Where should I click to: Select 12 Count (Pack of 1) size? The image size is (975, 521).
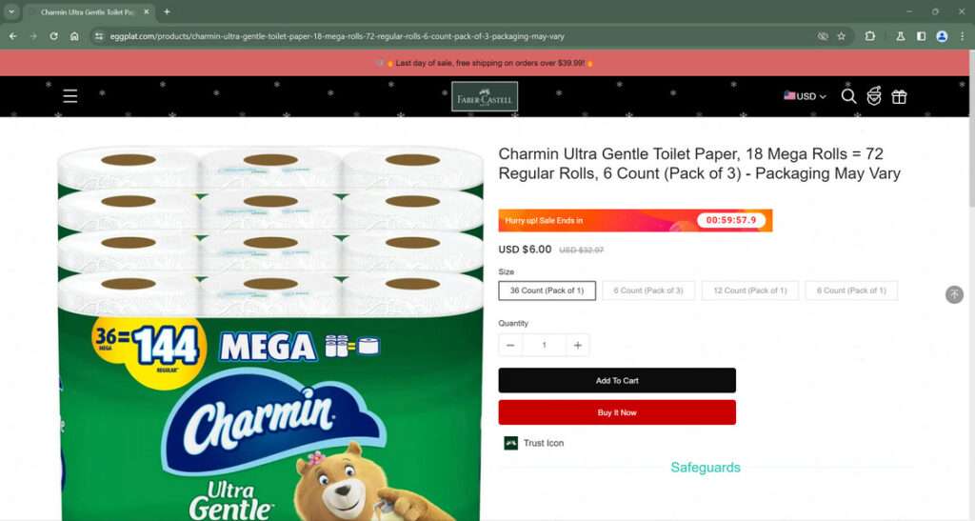pyautogui.click(x=750, y=291)
